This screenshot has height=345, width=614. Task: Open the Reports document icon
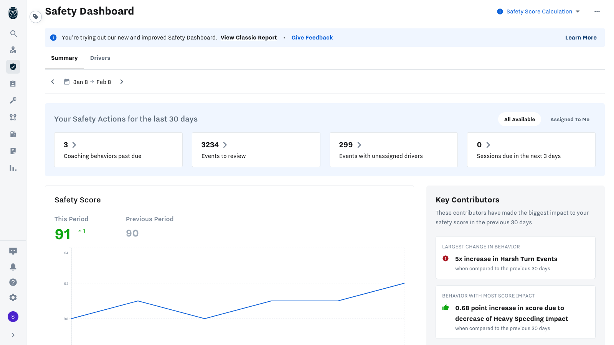tap(13, 151)
